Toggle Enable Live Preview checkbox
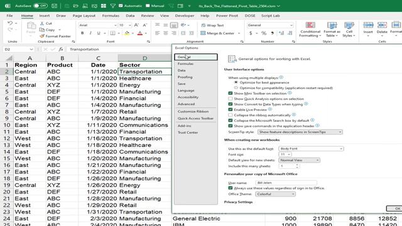This screenshot has width=402, height=226. [231, 110]
